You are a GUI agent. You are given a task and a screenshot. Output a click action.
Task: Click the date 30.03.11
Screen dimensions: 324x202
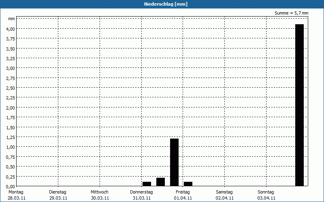coord(100,198)
